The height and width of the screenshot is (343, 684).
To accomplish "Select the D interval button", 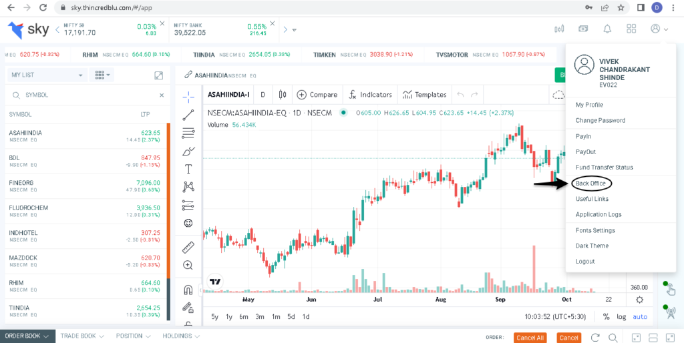I will pos(263,95).
